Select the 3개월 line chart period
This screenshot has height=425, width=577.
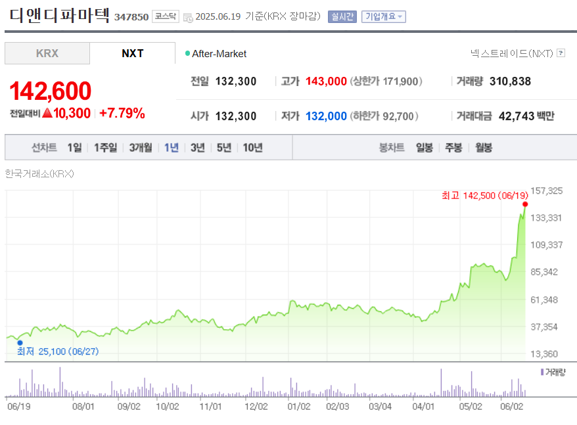[x=141, y=148]
